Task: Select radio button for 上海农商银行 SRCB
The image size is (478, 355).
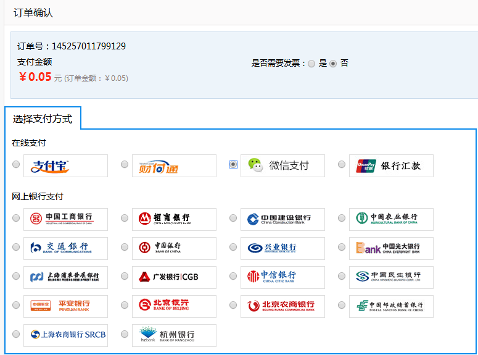Action: click(16, 334)
